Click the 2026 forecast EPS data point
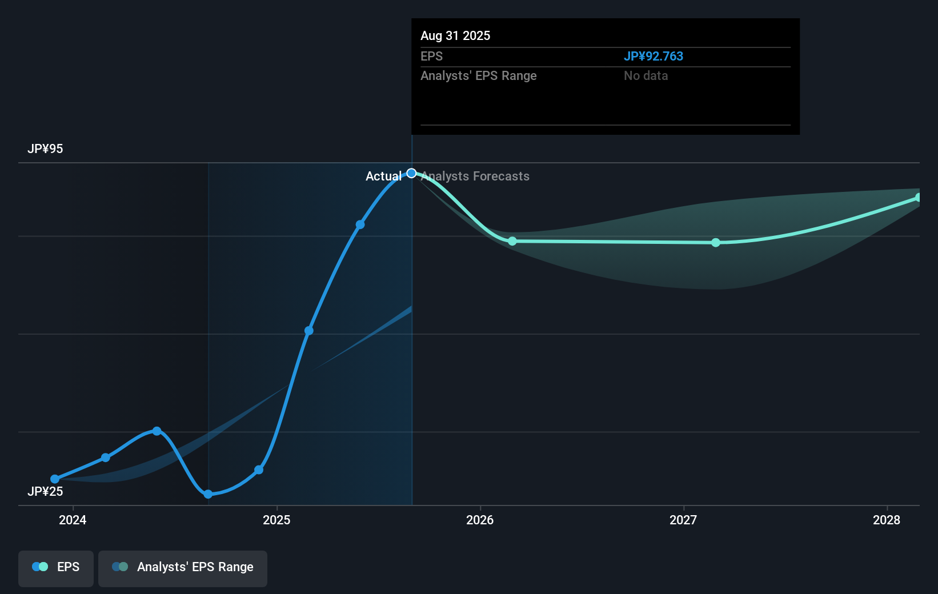The height and width of the screenshot is (594, 938). coord(512,241)
